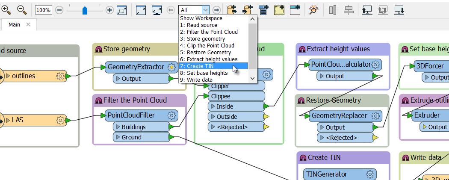Click the bookmark list scrollbar down arrow

click(x=253, y=78)
